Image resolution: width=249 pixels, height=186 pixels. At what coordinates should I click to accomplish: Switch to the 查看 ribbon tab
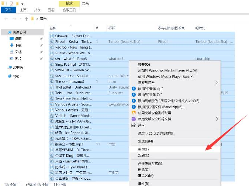(51, 10)
